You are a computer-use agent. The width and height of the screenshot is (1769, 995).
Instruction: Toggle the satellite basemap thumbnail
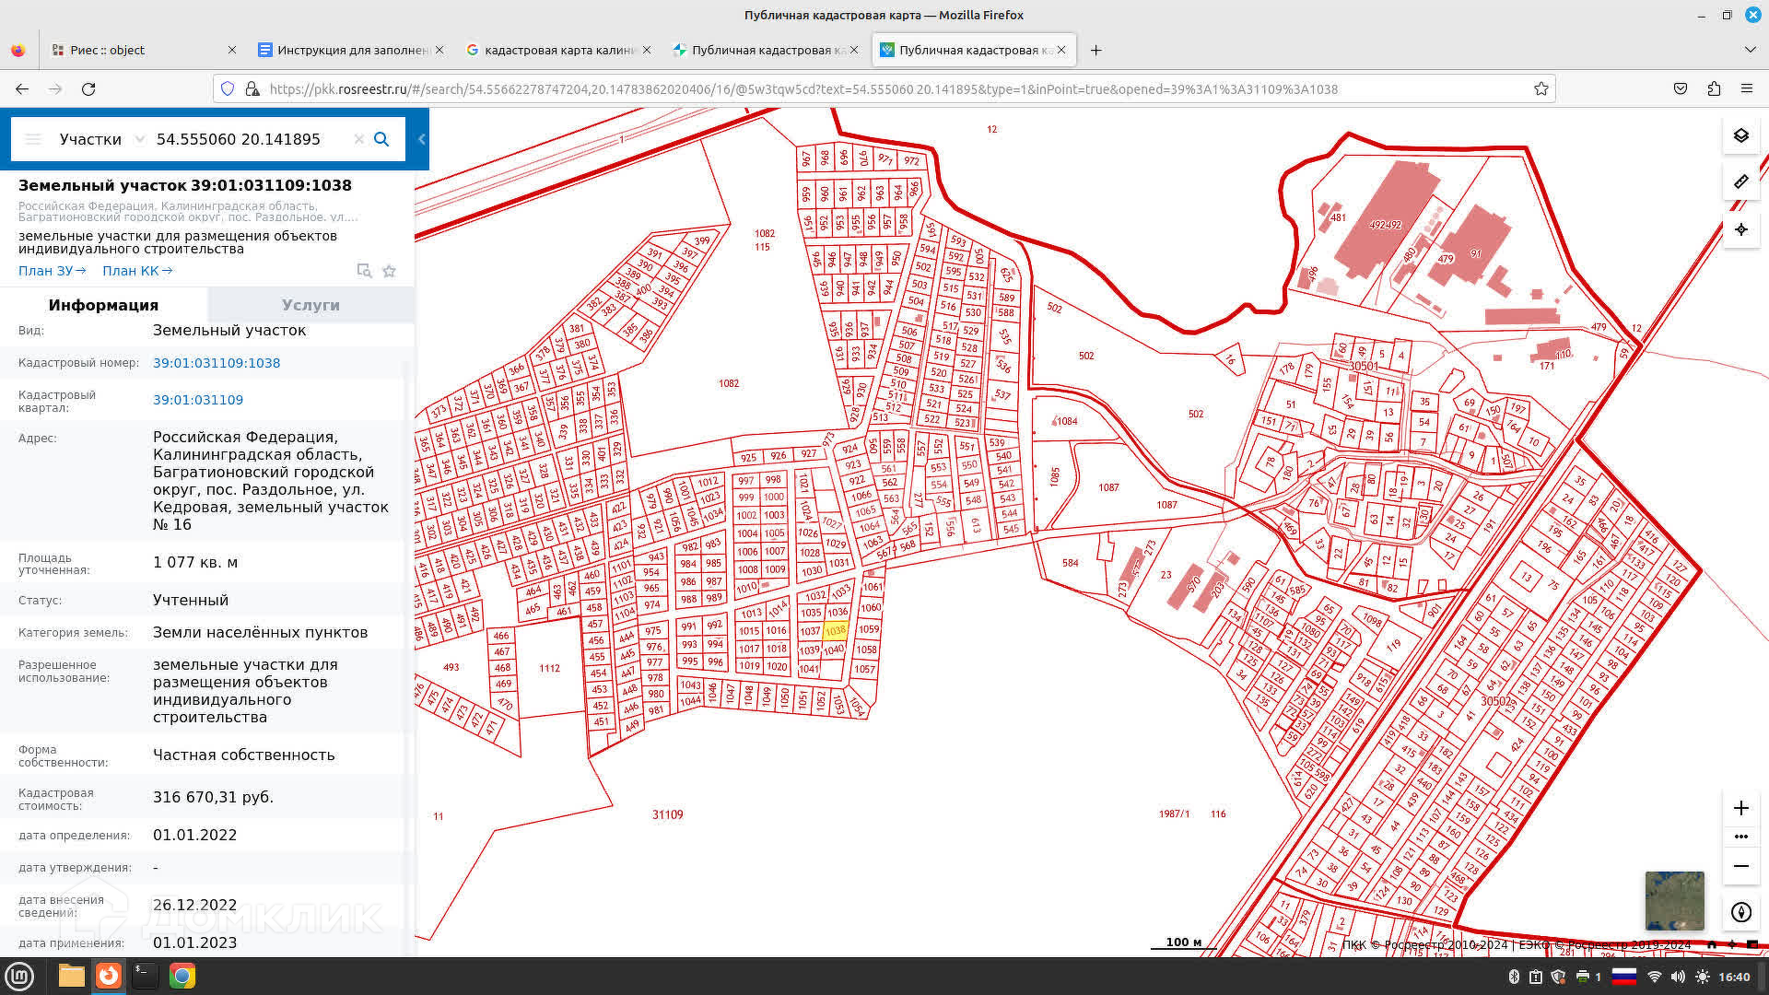(1674, 900)
